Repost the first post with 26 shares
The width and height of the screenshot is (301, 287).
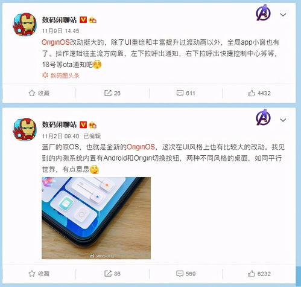112,93
